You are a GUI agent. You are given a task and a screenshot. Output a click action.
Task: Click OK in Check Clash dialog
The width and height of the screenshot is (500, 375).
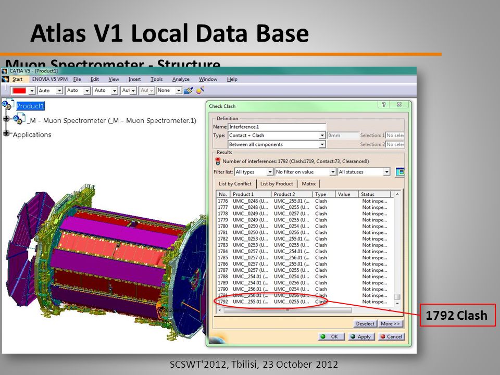(x=331, y=337)
